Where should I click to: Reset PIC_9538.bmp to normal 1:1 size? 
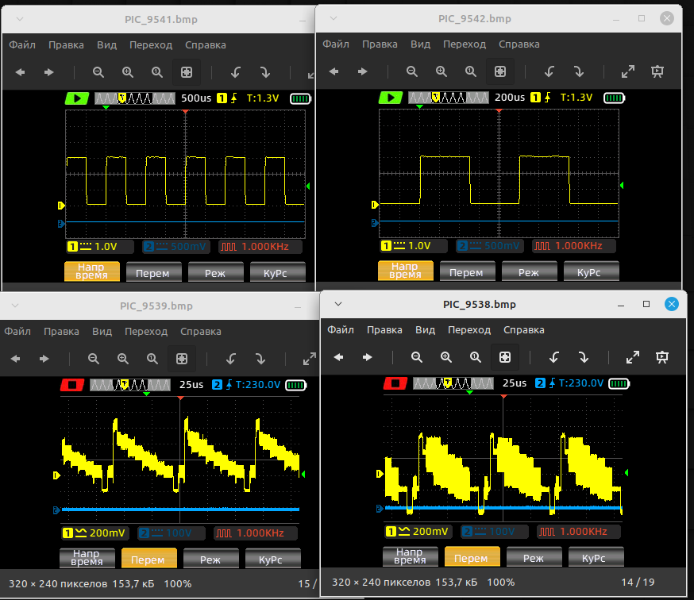tap(476, 357)
